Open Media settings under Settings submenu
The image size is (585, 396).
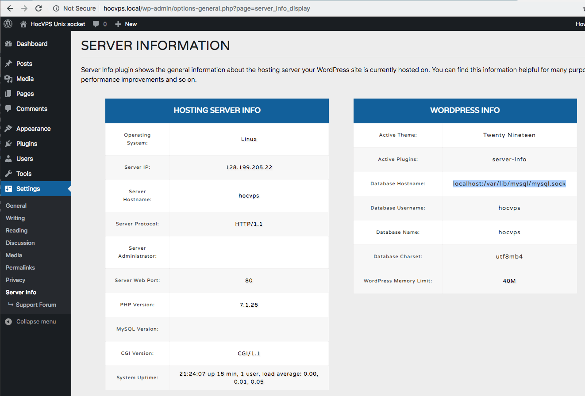point(14,255)
